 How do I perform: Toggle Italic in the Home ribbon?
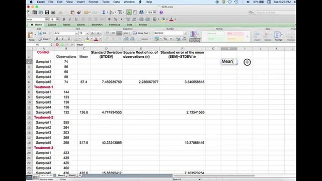point(62,39)
